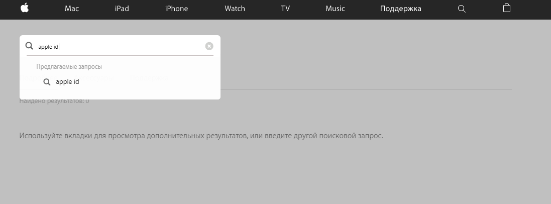The image size is (551, 204).
Task: Go to the iPad section
Action: click(x=122, y=9)
